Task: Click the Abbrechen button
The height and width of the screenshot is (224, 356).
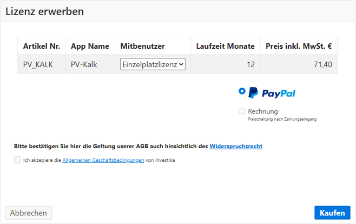Action: tap(28, 213)
